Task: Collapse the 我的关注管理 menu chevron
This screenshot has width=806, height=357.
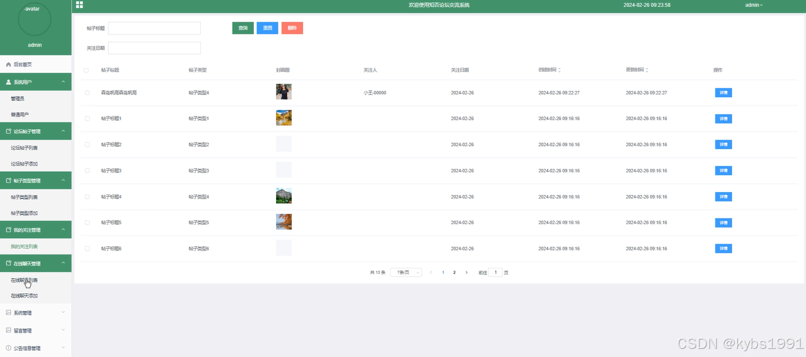Action: 63,230
